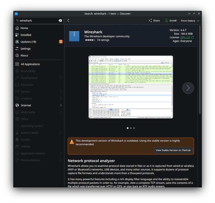Click the Multimedia monitor icon
This screenshot has height=203, width=215.
17,112
